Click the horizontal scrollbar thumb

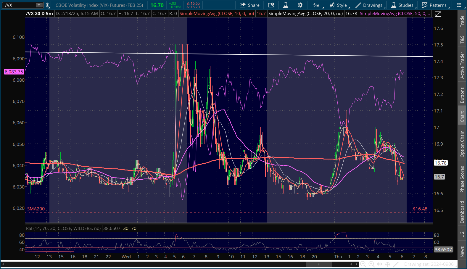pos(319,264)
